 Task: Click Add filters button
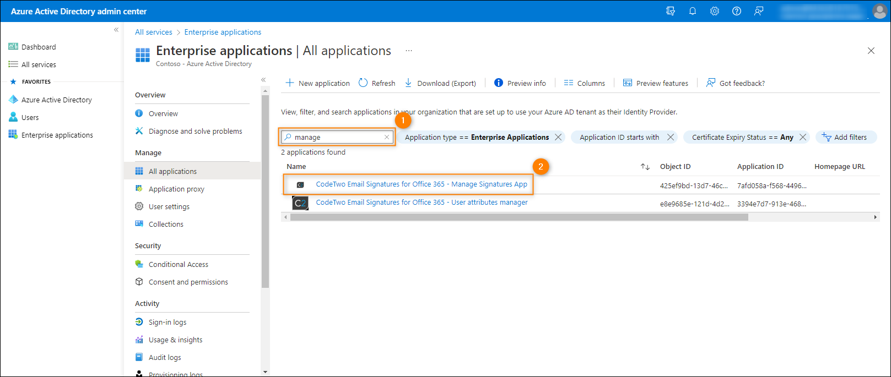(x=845, y=137)
